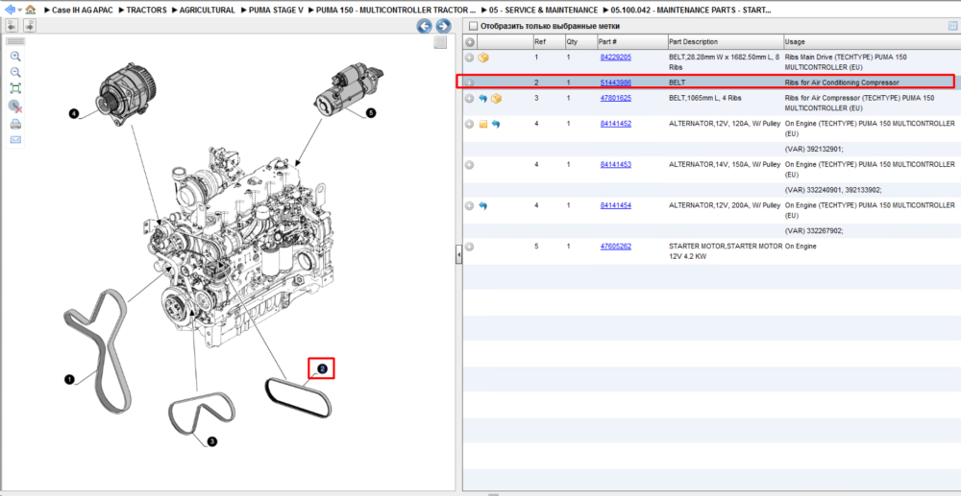Open the note icon on the 84141452 row
The image size is (961, 496).
tap(483, 124)
